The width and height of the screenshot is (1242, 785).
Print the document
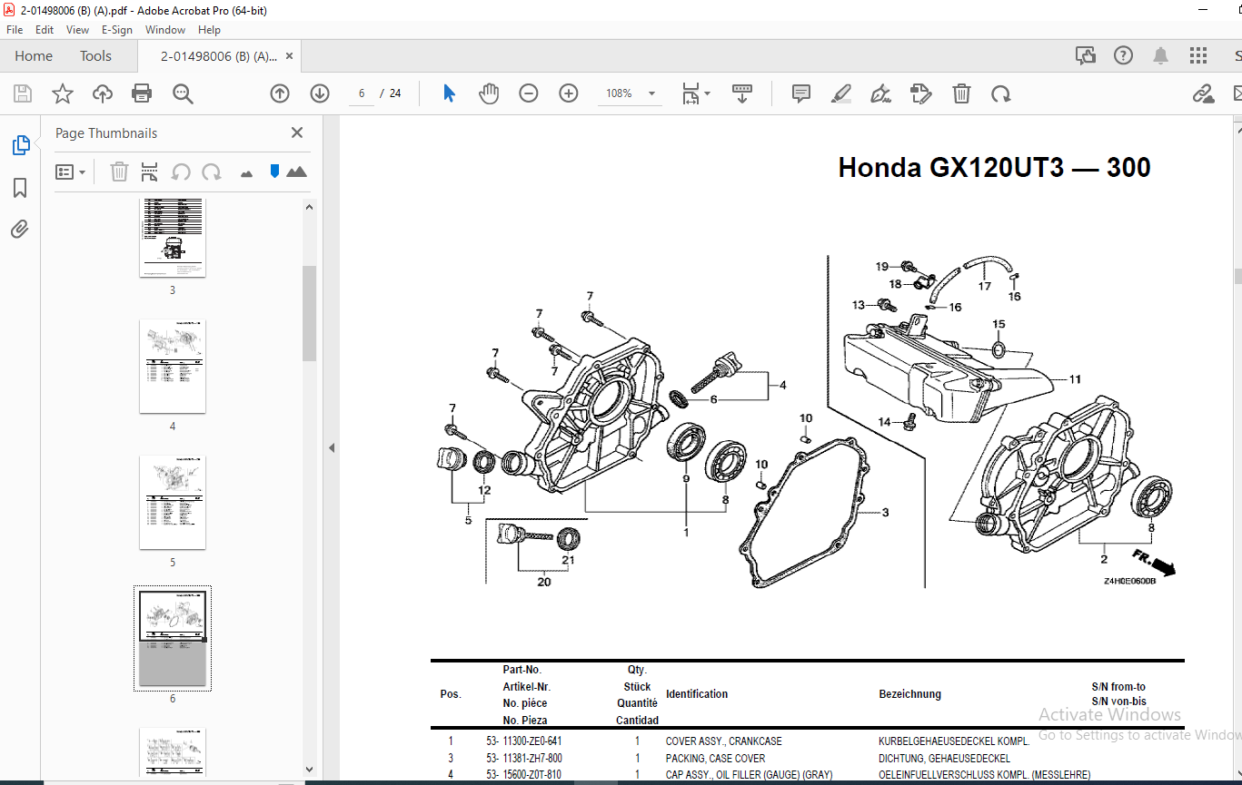coord(142,93)
